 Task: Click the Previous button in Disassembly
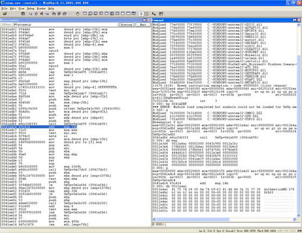[x=126, y=25]
